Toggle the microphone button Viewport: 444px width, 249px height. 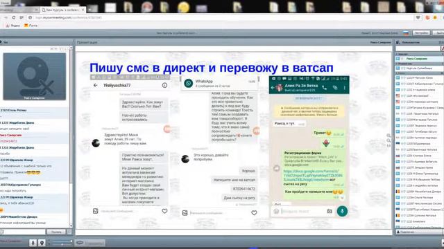coord(33,243)
